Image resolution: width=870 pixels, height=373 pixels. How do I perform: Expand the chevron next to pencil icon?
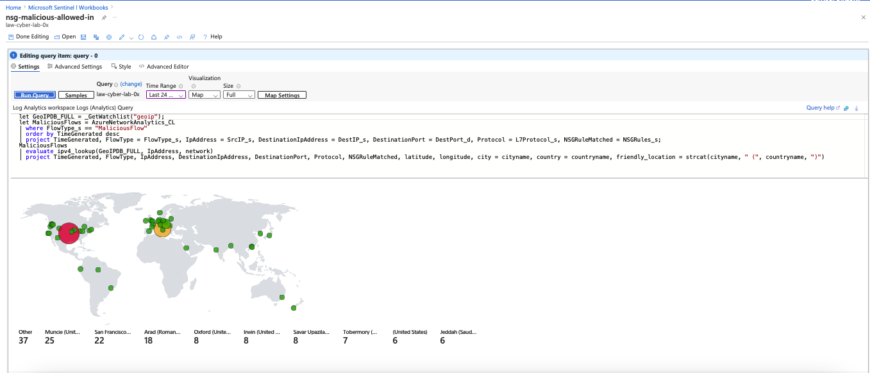click(131, 38)
